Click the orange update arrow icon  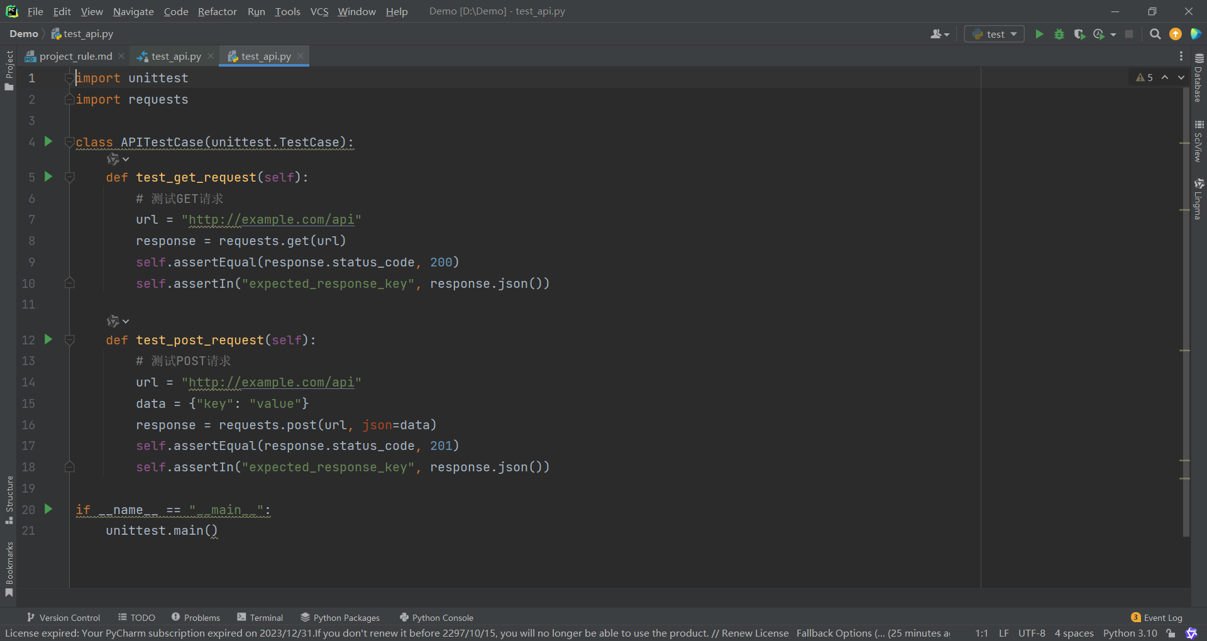pyautogui.click(x=1175, y=34)
